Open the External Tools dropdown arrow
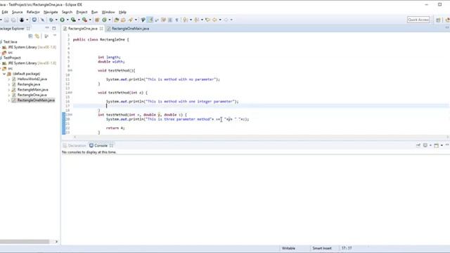The height and width of the screenshot is (253, 450). pos(90,20)
